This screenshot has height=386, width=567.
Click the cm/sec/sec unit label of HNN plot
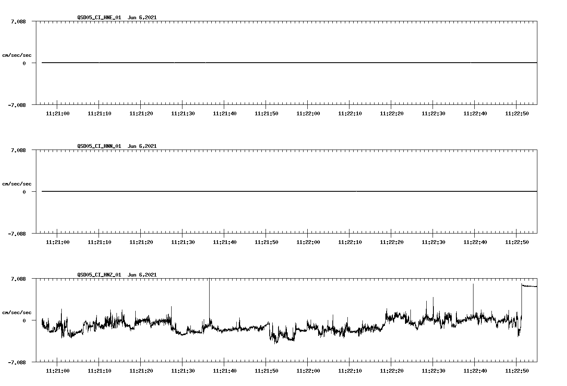[17, 184]
